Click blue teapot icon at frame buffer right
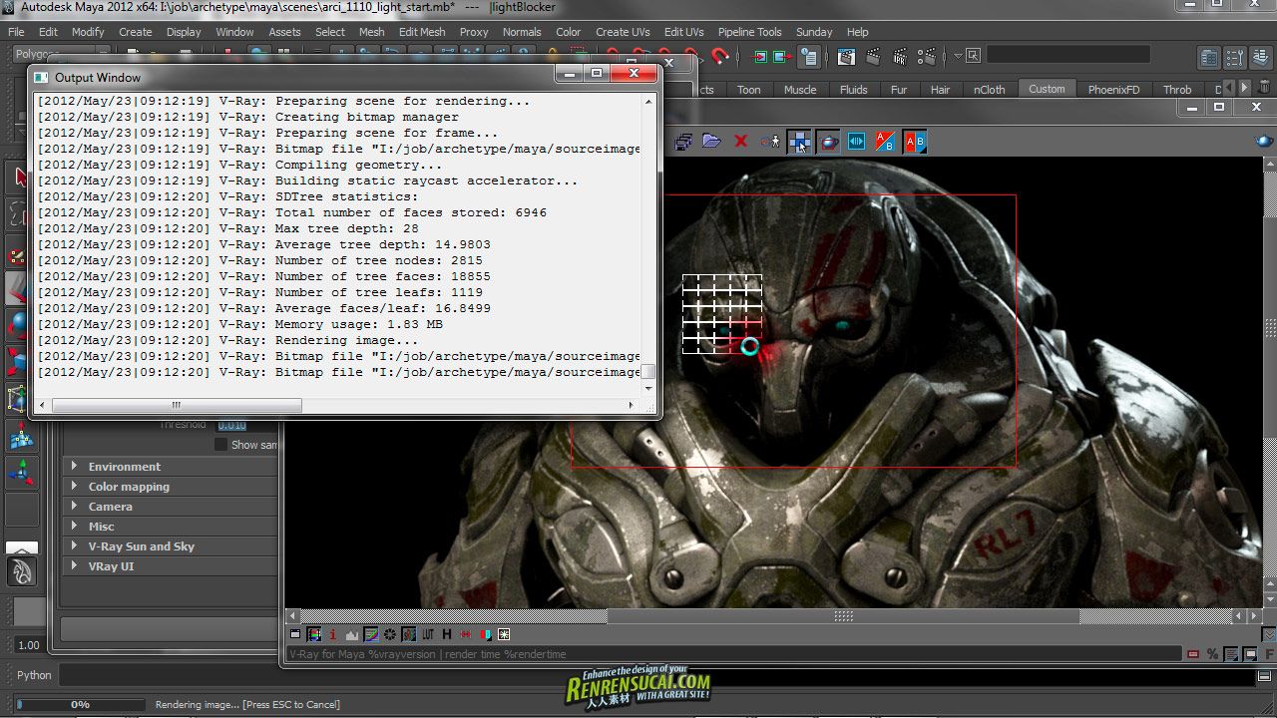This screenshot has height=718, width=1277. (1265, 142)
